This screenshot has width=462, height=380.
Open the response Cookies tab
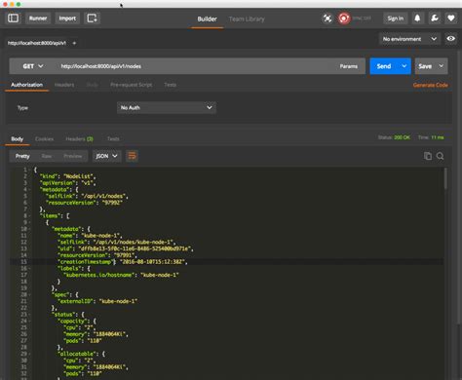44,139
